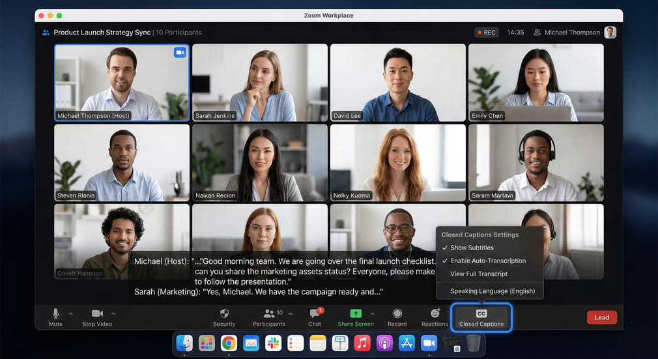Select Emily Chen video tile
The width and height of the screenshot is (658, 359).
(536, 83)
